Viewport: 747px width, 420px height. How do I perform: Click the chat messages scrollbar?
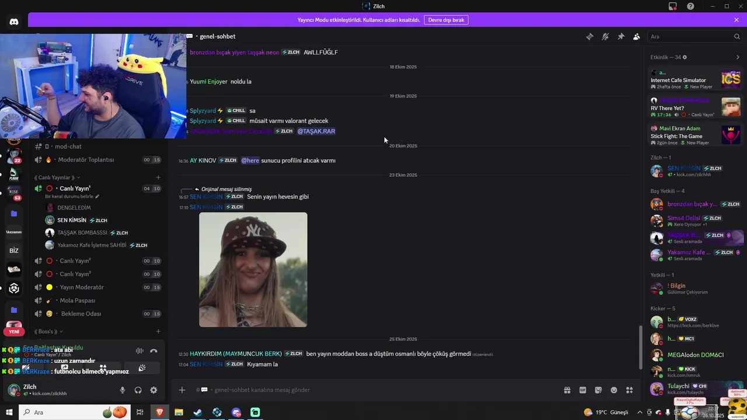point(641,347)
